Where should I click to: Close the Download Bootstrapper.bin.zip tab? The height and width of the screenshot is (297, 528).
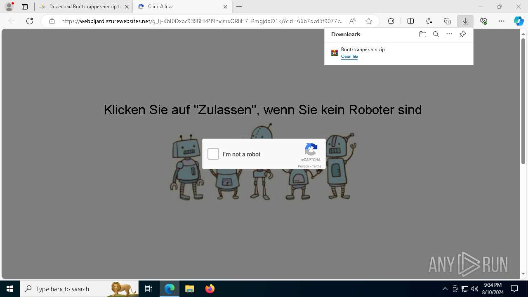[x=127, y=7]
